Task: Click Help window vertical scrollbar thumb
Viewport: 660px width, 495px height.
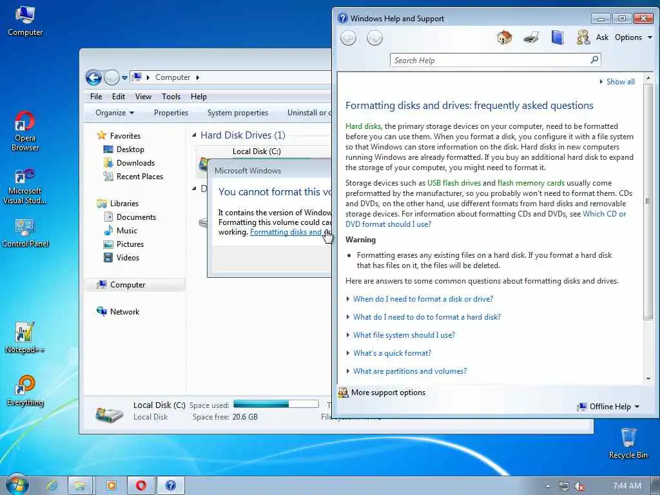Action: coord(648,202)
